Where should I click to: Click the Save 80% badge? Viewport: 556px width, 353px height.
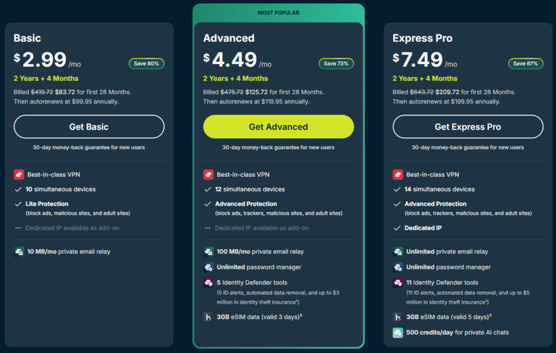tap(147, 64)
